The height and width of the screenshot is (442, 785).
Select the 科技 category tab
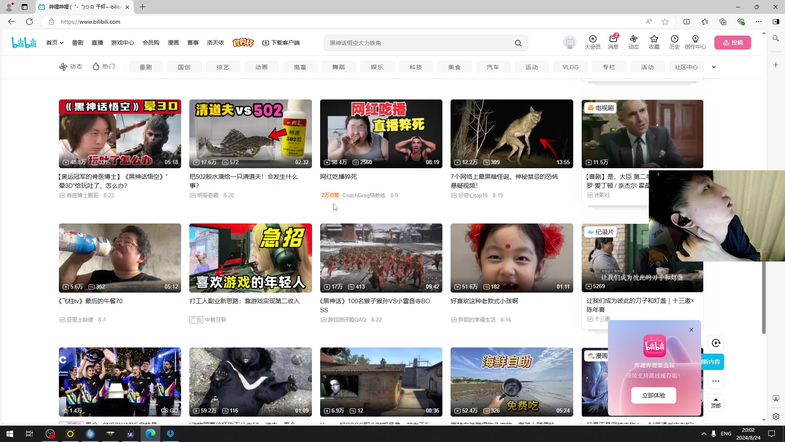tap(416, 67)
